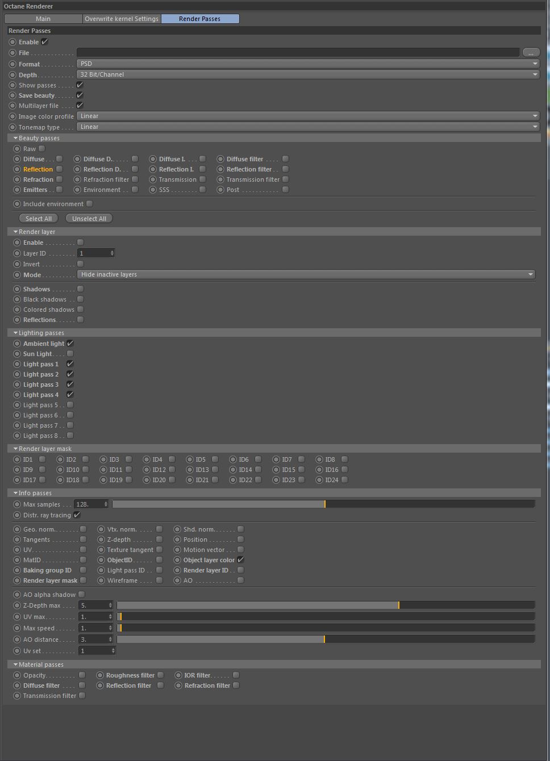Screen dimensions: 550x761
Task: Click the animation dot beside Depth
Action: click(13, 75)
